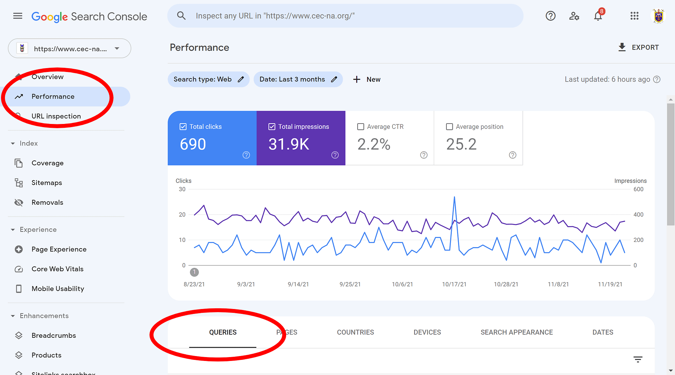Click the Search type: Web filter chip
675x375 pixels.
pos(208,79)
